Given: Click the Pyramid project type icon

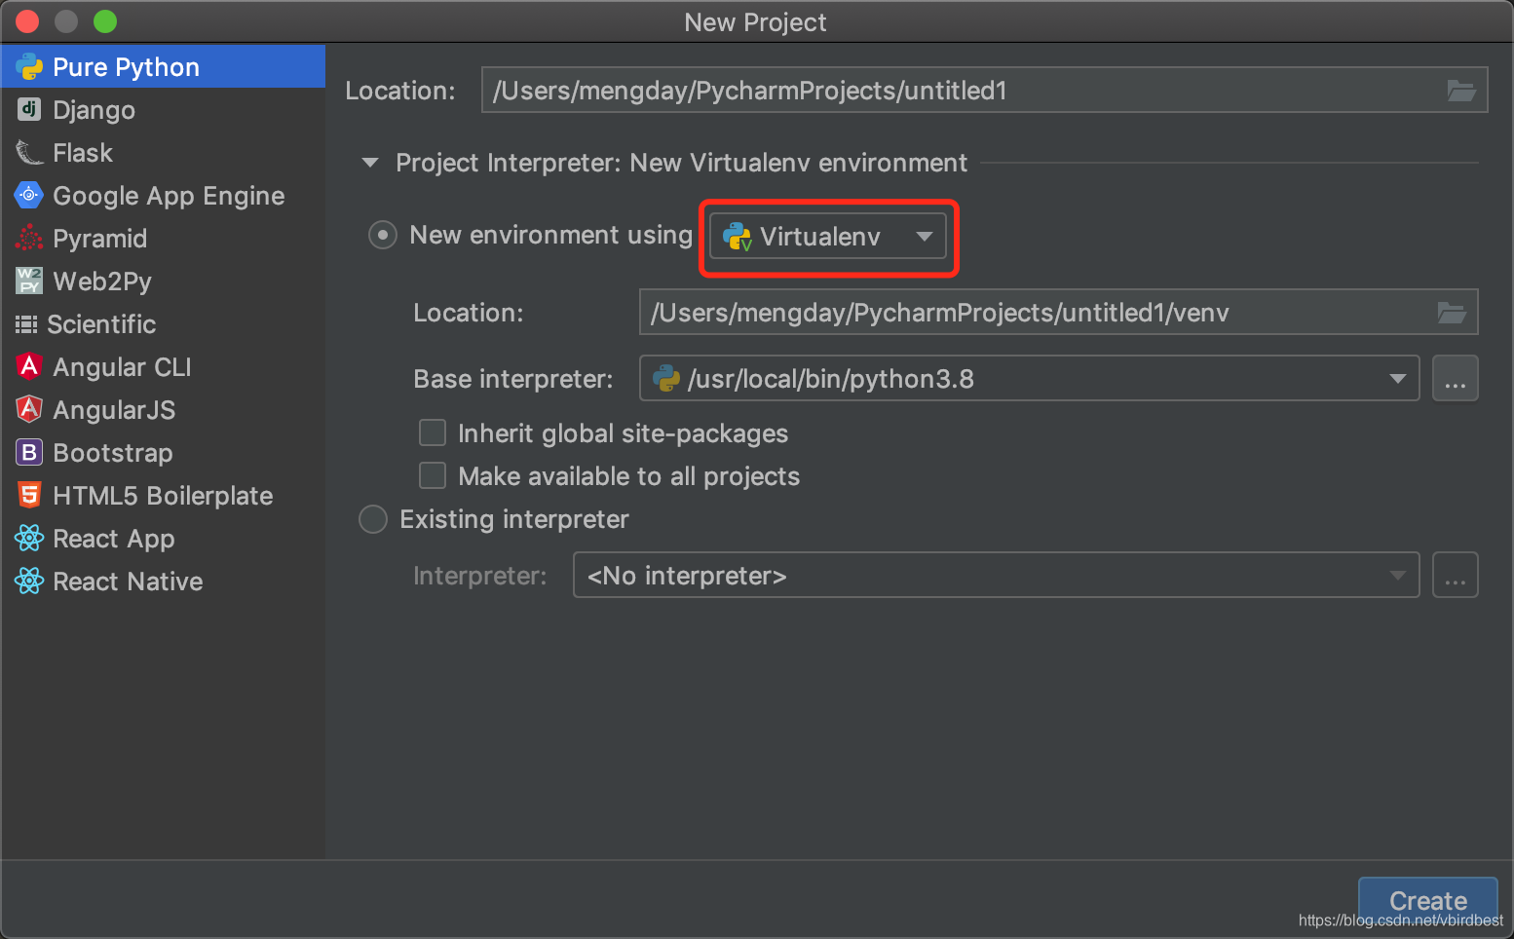Looking at the screenshot, I should click(29, 238).
